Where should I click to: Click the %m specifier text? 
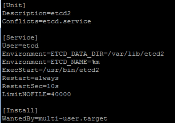tap(96, 62)
